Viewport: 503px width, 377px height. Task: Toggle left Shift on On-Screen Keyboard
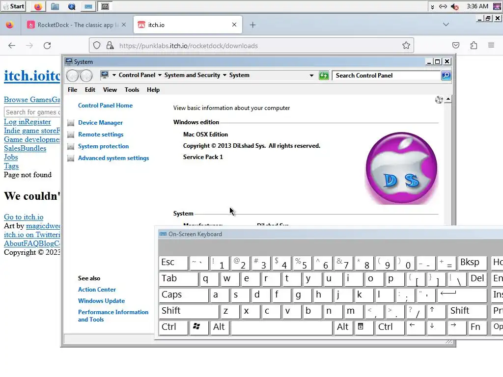[x=189, y=311]
